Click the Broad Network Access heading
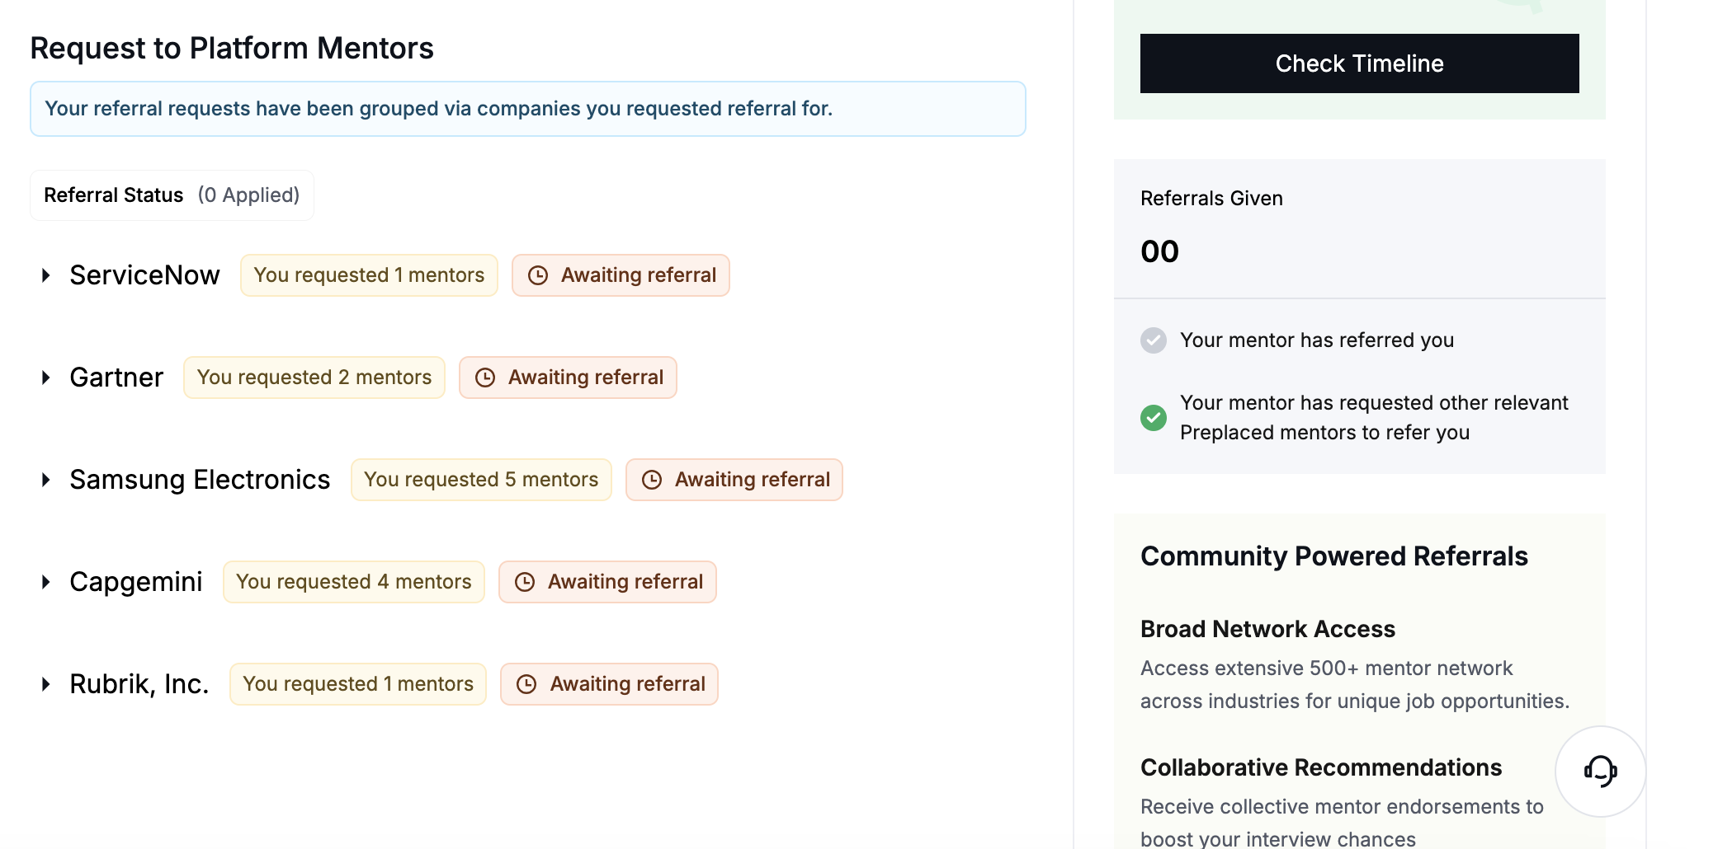 coord(1267,629)
